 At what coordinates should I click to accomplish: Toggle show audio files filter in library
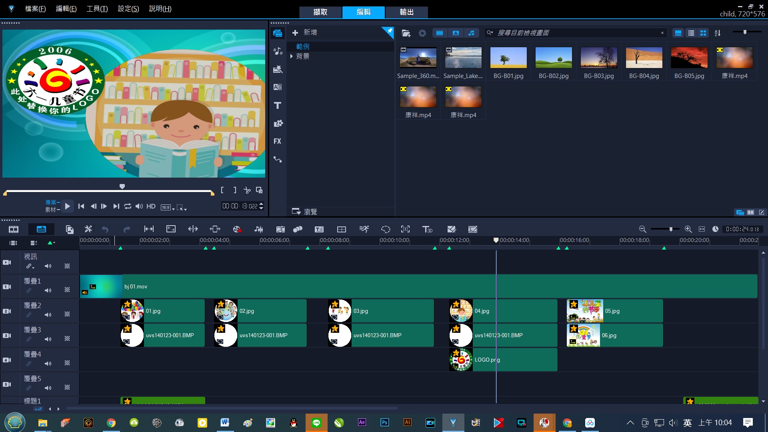pos(472,33)
